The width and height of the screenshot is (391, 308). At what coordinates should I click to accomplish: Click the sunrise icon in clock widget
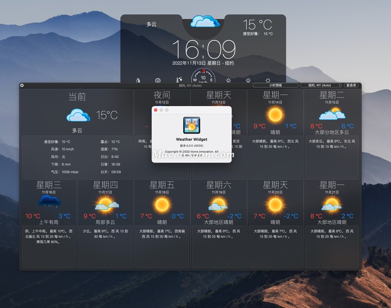[x=228, y=80]
